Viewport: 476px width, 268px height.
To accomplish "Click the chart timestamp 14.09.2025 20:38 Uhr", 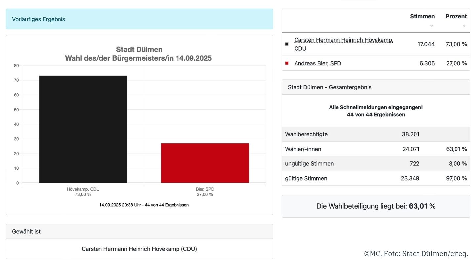I will click(x=144, y=205).
